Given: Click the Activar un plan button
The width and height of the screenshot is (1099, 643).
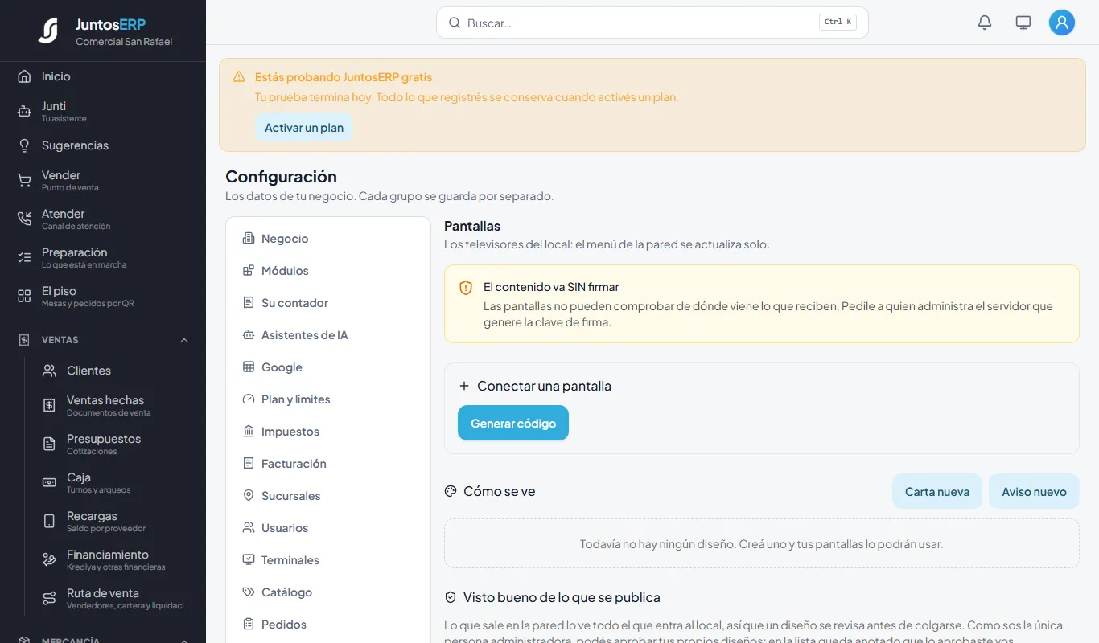Looking at the screenshot, I should pyautogui.click(x=304, y=128).
